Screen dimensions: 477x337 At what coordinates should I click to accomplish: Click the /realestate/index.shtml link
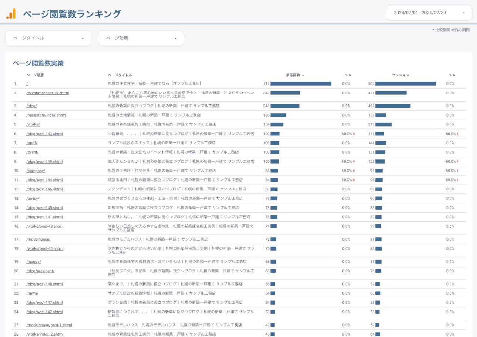pyautogui.click(x=46, y=115)
